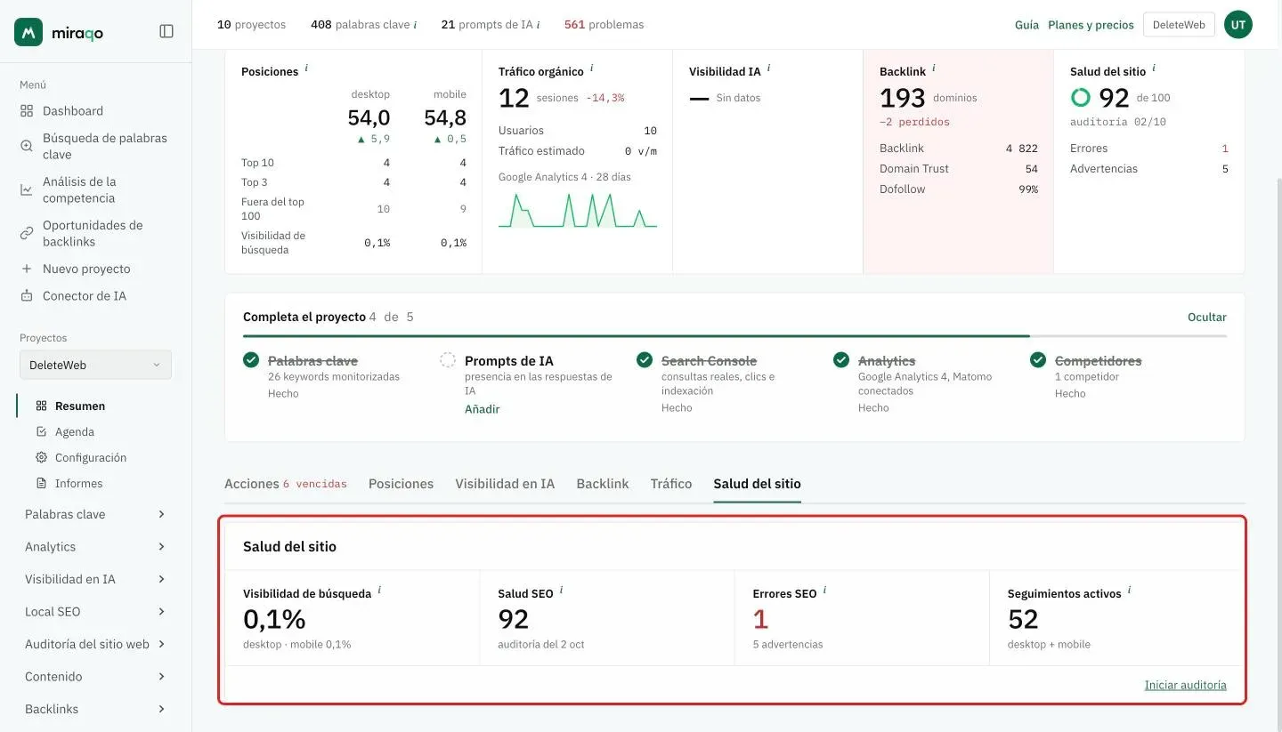Click the AI connector robot icon
This screenshot has width=1282, height=732.
click(x=27, y=296)
